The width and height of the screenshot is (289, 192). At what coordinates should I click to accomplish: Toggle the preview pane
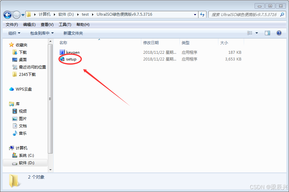[267, 33]
